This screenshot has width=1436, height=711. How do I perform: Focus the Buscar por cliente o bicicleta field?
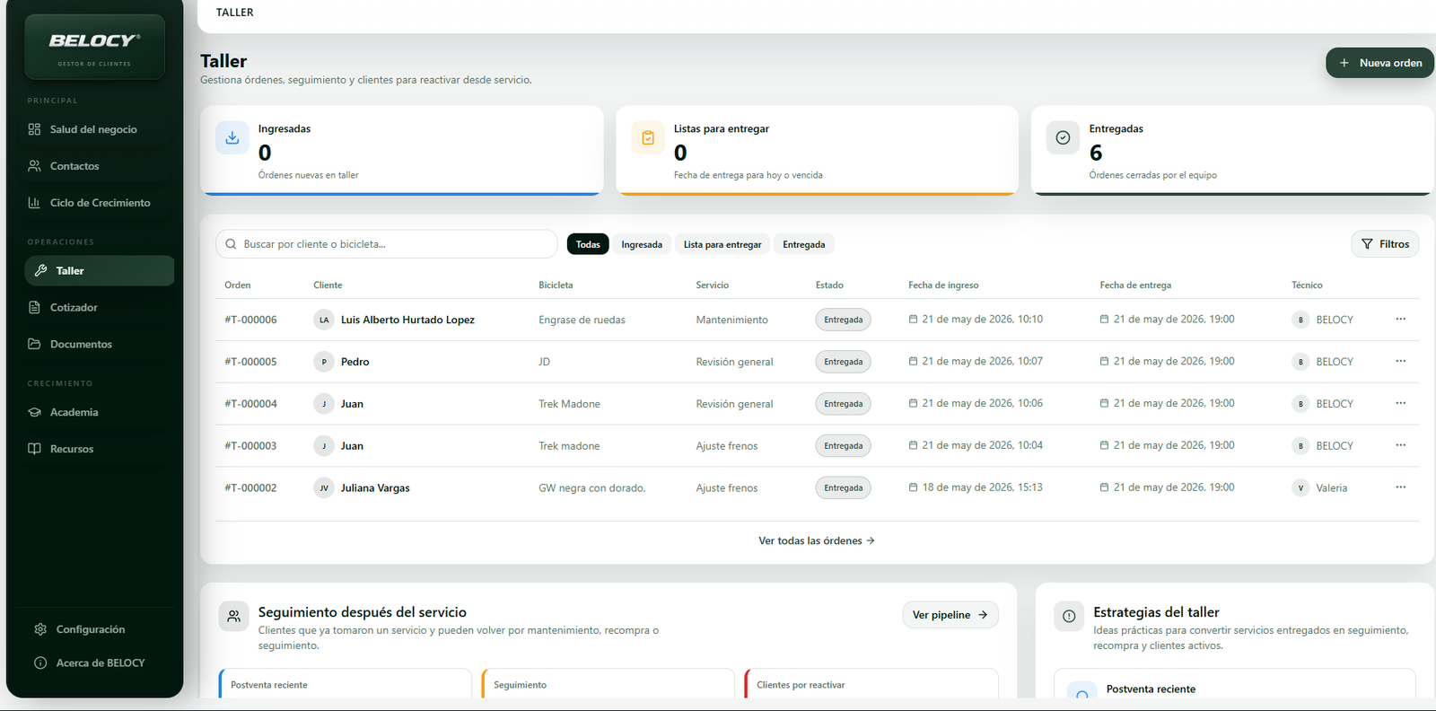(x=387, y=244)
